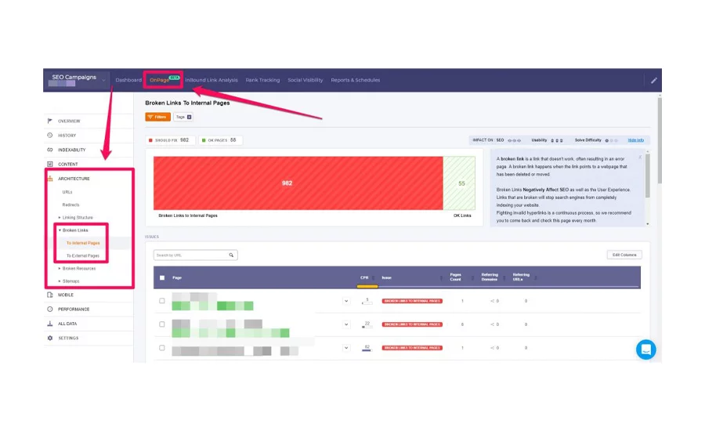Click the Should Fix 982 indicator
The image size is (705, 431).
tap(170, 140)
